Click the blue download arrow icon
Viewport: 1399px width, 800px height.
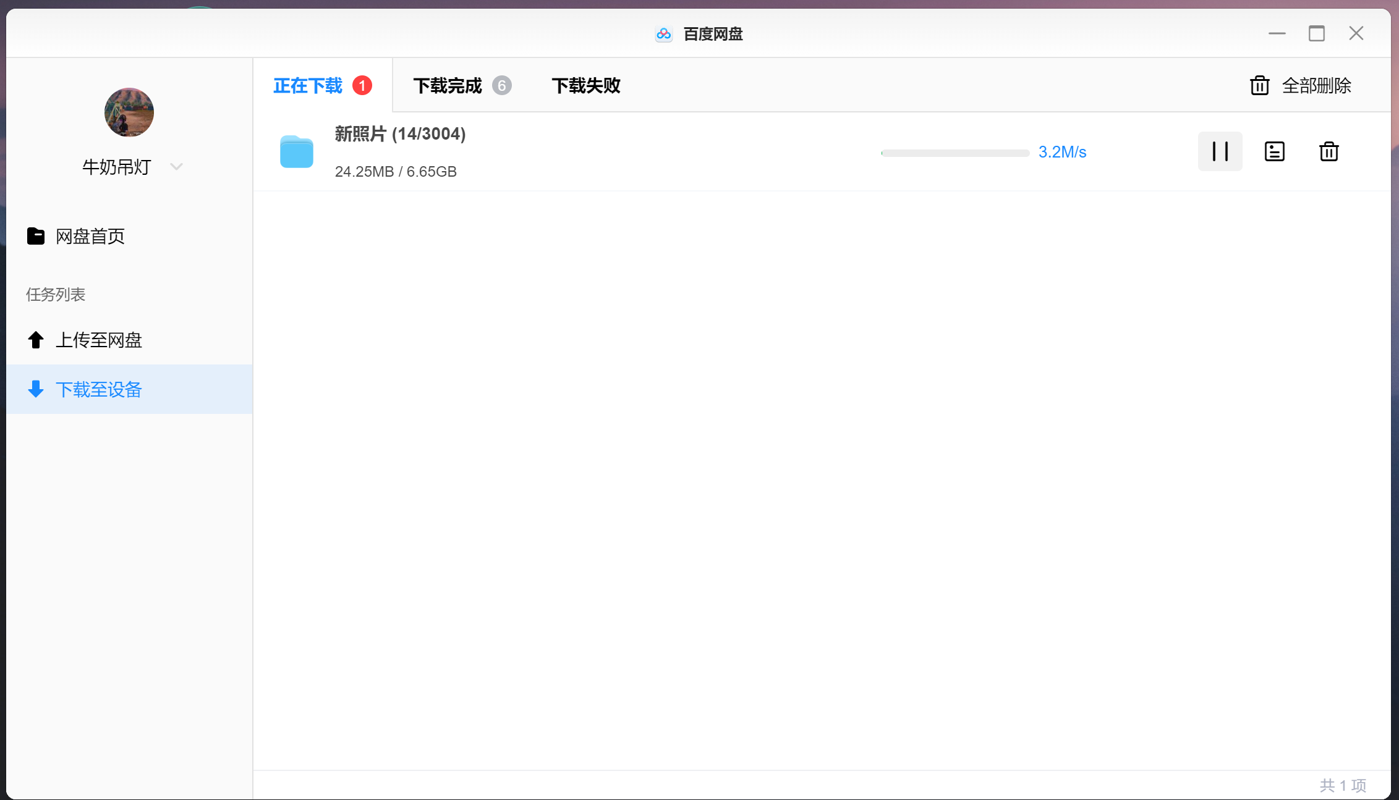pos(36,389)
